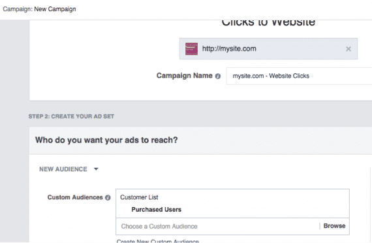Viewport: 372px width, 243px height.
Task: Click the http://mysite.com URL text
Action: pyautogui.click(x=229, y=49)
